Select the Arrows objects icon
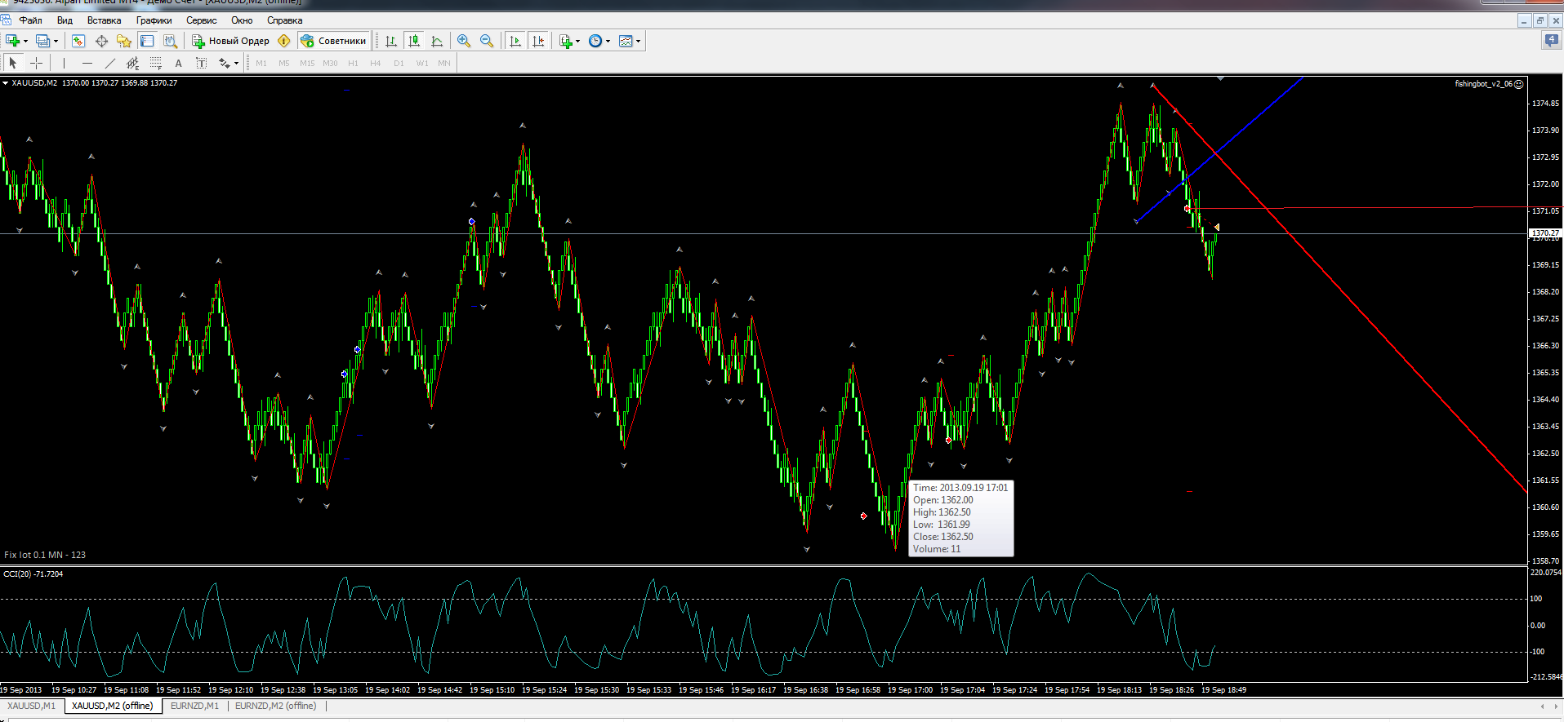The height and width of the screenshot is (722, 1564). point(224,63)
